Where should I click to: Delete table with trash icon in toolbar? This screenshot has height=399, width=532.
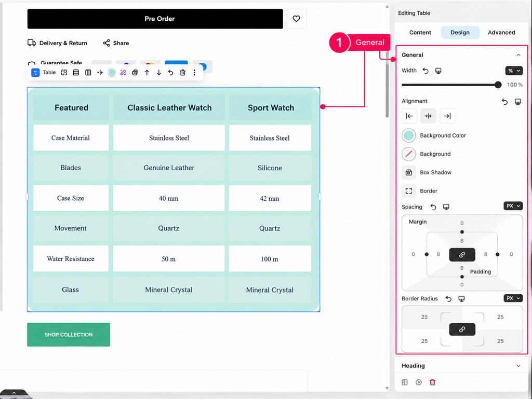coord(182,73)
